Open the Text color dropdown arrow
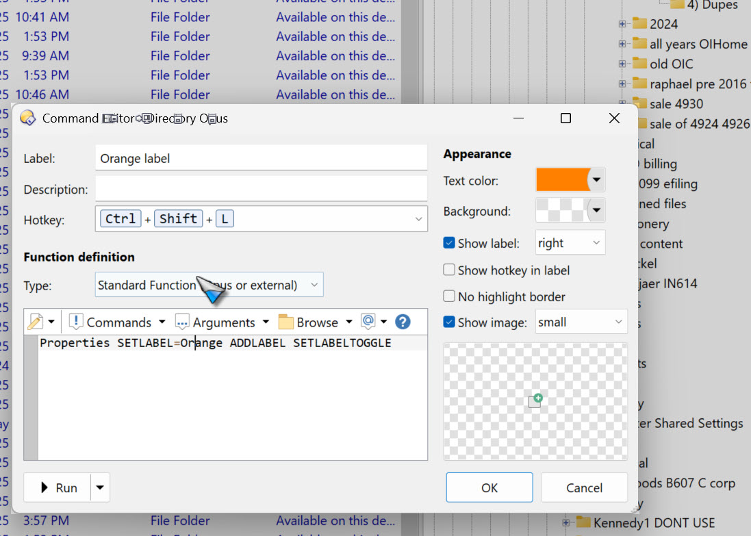The image size is (751, 536). point(596,180)
